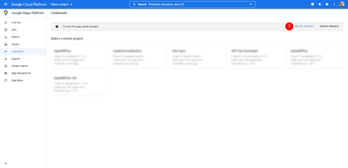Navigate to Quotas section
Image resolution: width=348 pixels, height=168 pixels.
pos(15,44)
